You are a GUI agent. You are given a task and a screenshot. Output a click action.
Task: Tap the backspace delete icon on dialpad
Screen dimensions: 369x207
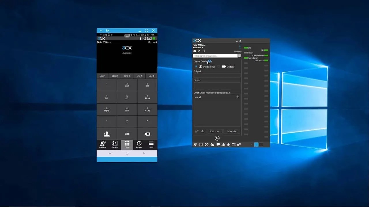pos(147,134)
